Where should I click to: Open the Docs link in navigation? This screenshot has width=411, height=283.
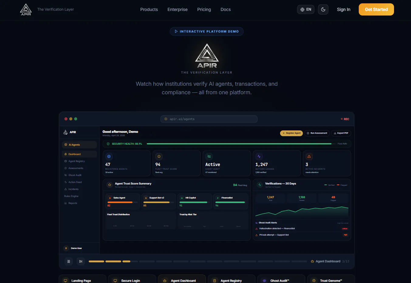(x=225, y=9)
